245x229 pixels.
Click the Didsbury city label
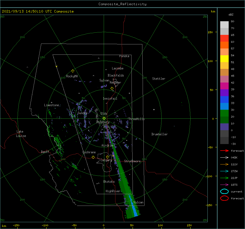click(x=103, y=122)
